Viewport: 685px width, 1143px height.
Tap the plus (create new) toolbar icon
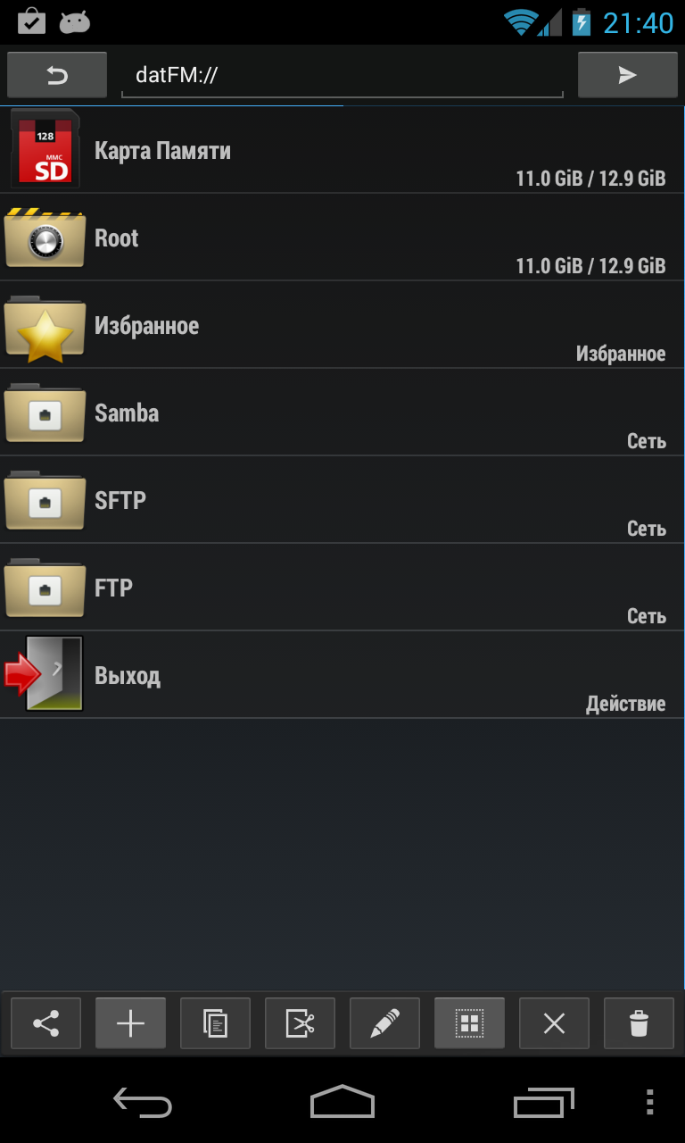point(130,1023)
